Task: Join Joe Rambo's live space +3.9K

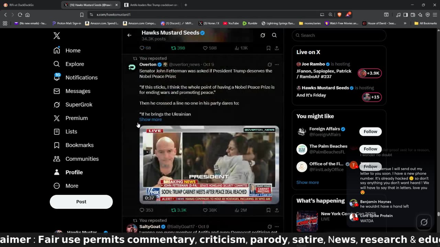Action: [370, 73]
